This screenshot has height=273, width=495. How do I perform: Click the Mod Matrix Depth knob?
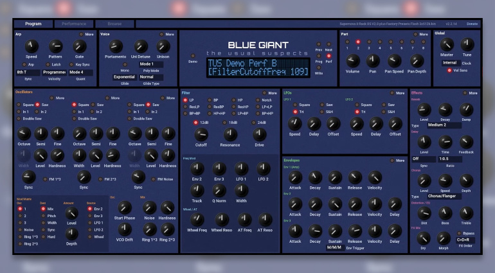click(71, 234)
